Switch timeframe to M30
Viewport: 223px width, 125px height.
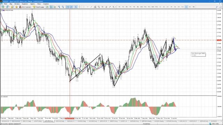[156, 7]
